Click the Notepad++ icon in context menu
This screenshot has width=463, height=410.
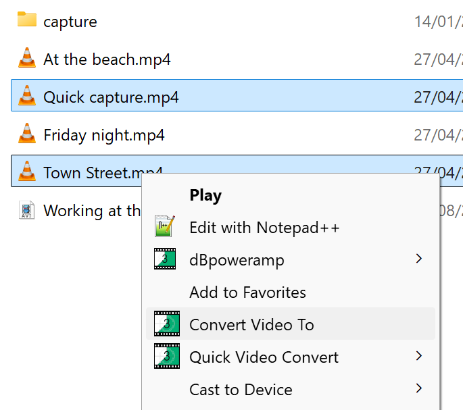(x=166, y=227)
